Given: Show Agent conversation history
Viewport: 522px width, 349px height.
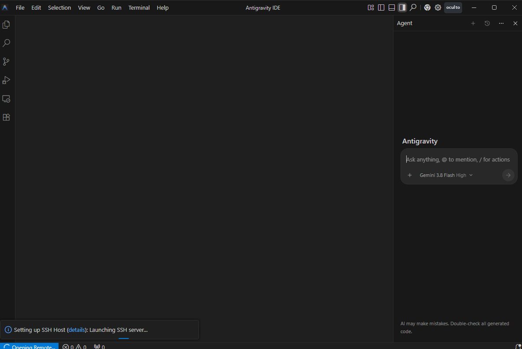Looking at the screenshot, I should (487, 23).
